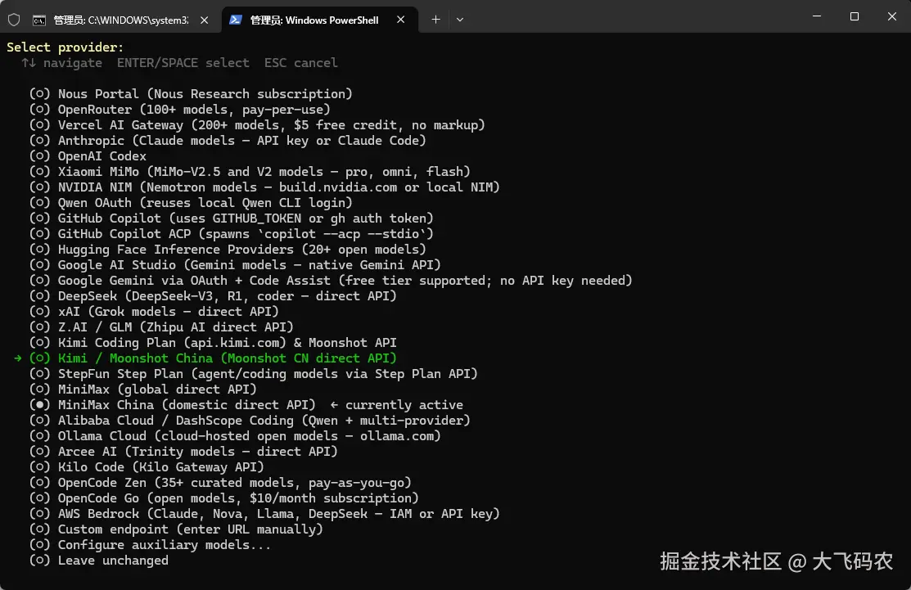Select the OpenRouter radio option
Viewport: 911px width, 590px height.
click(39, 109)
